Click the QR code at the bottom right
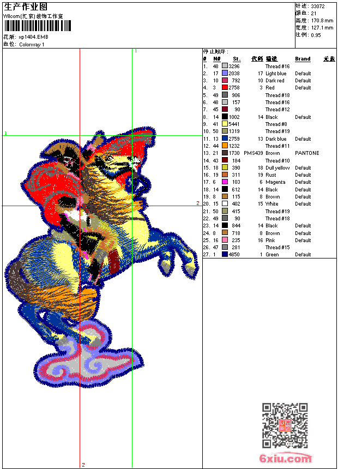This screenshot has width=338, height=469. point(285,425)
